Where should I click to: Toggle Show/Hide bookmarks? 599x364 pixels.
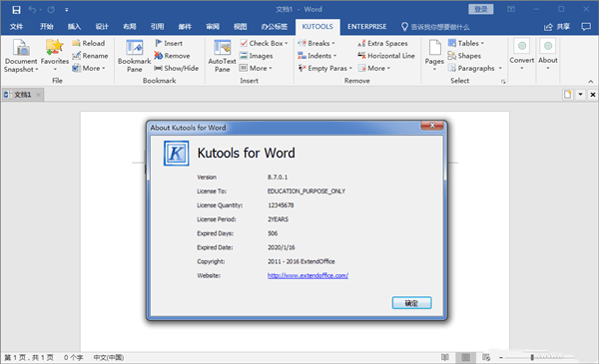click(x=176, y=68)
